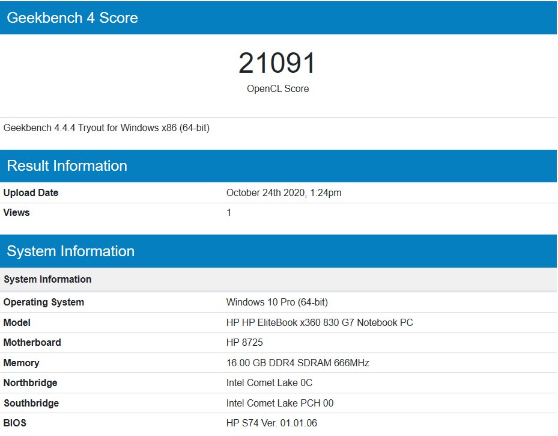Click the "Southbridge" row label

(x=31, y=404)
